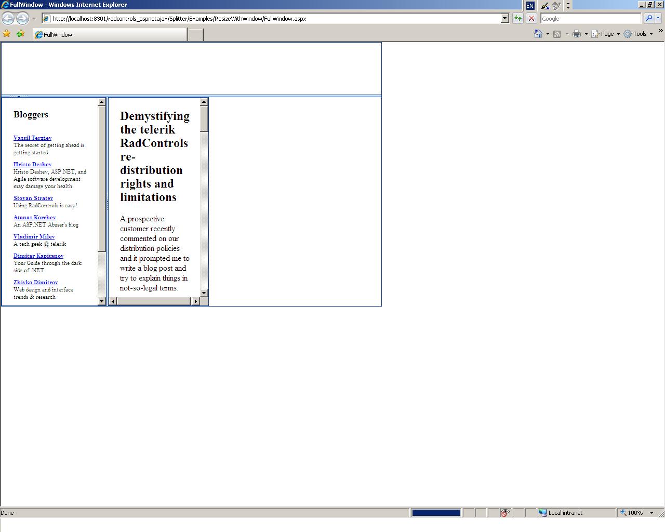Click the language bar tools icon

coord(556,6)
